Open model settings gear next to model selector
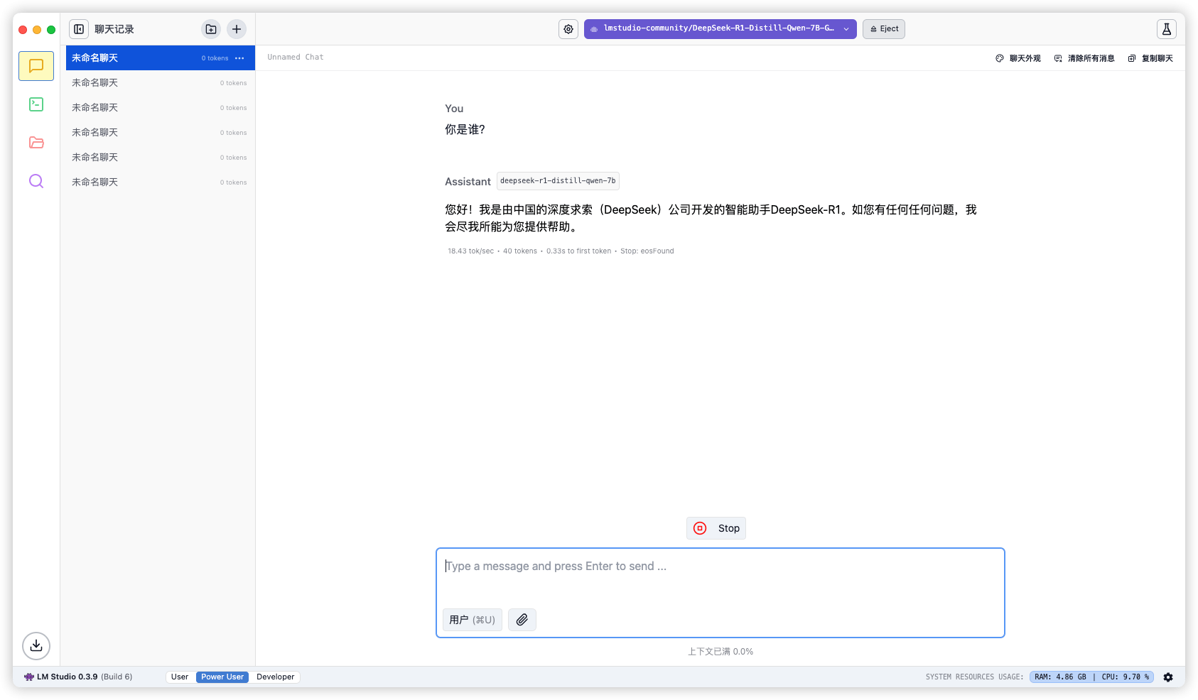 [568, 29]
